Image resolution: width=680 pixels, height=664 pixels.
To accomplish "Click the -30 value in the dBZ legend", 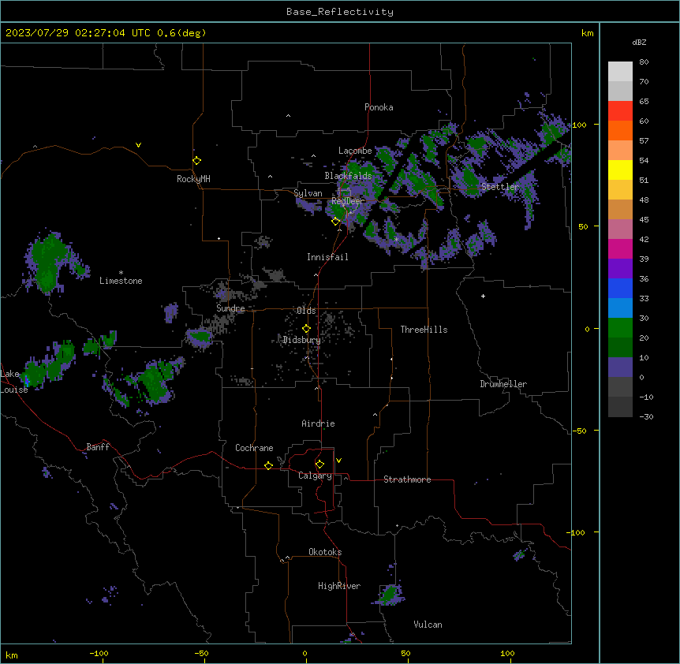I will (x=646, y=416).
